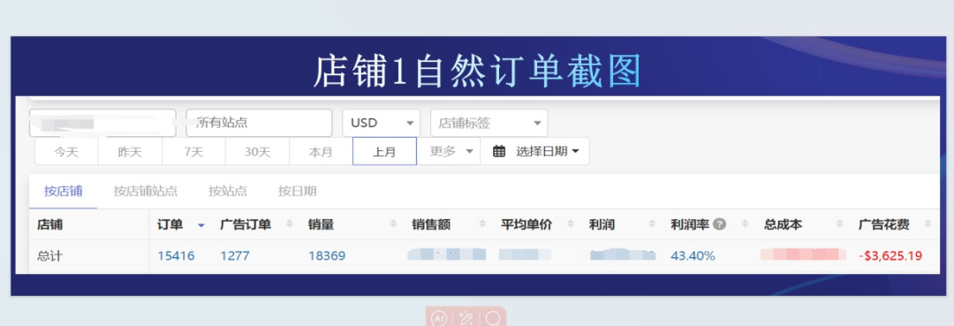This screenshot has width=954, height=326.
Task: Click the slide title 店铺1自然订单截图
Action: (478, 72)
